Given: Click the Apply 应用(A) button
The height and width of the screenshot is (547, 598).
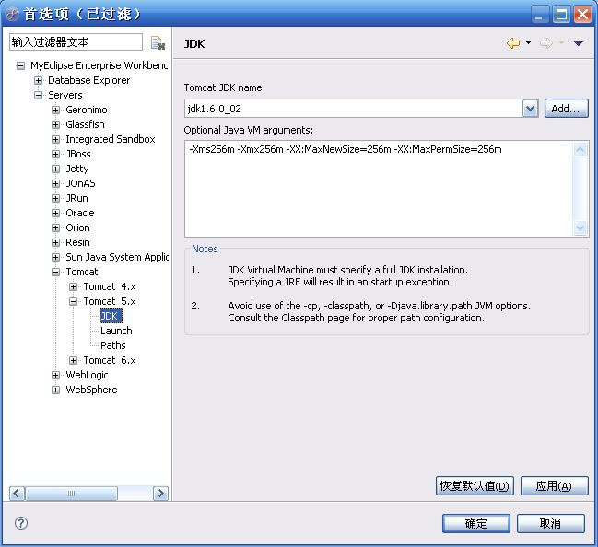Looking at the screenshot, I should 554,486.
